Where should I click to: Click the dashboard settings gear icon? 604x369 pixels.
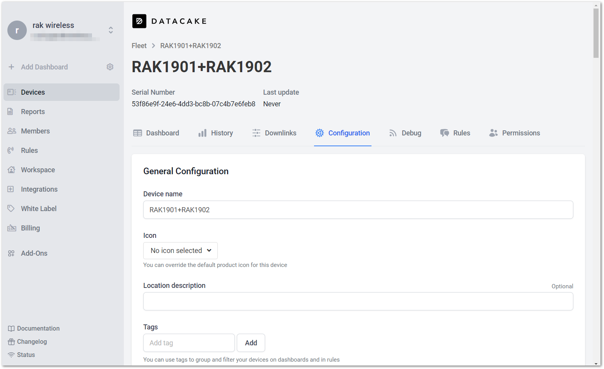coord(110,67)
